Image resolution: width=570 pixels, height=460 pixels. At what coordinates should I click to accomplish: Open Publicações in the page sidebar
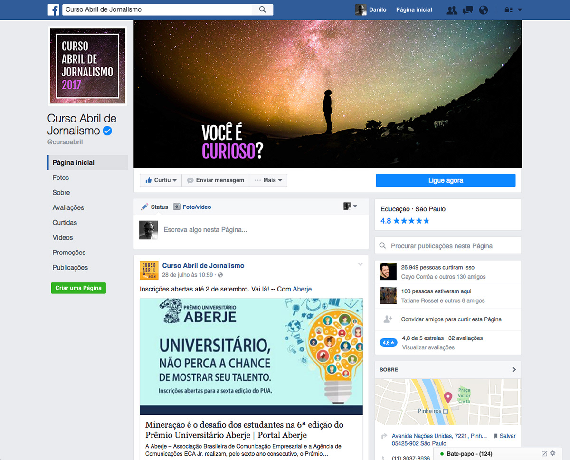point(70,268)
